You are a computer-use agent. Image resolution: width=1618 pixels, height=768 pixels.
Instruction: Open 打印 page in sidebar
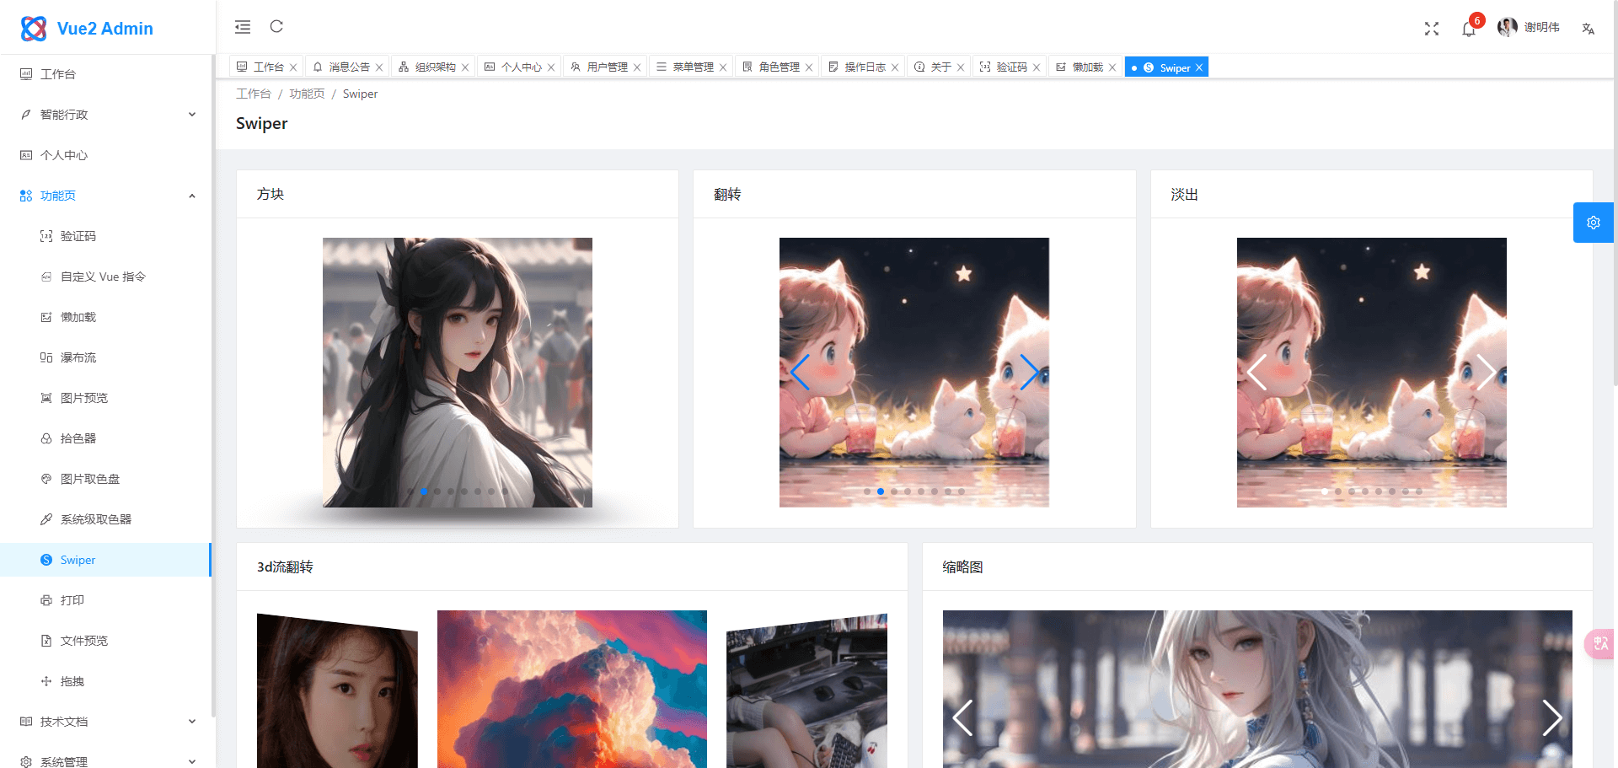(x=104, y=600)
